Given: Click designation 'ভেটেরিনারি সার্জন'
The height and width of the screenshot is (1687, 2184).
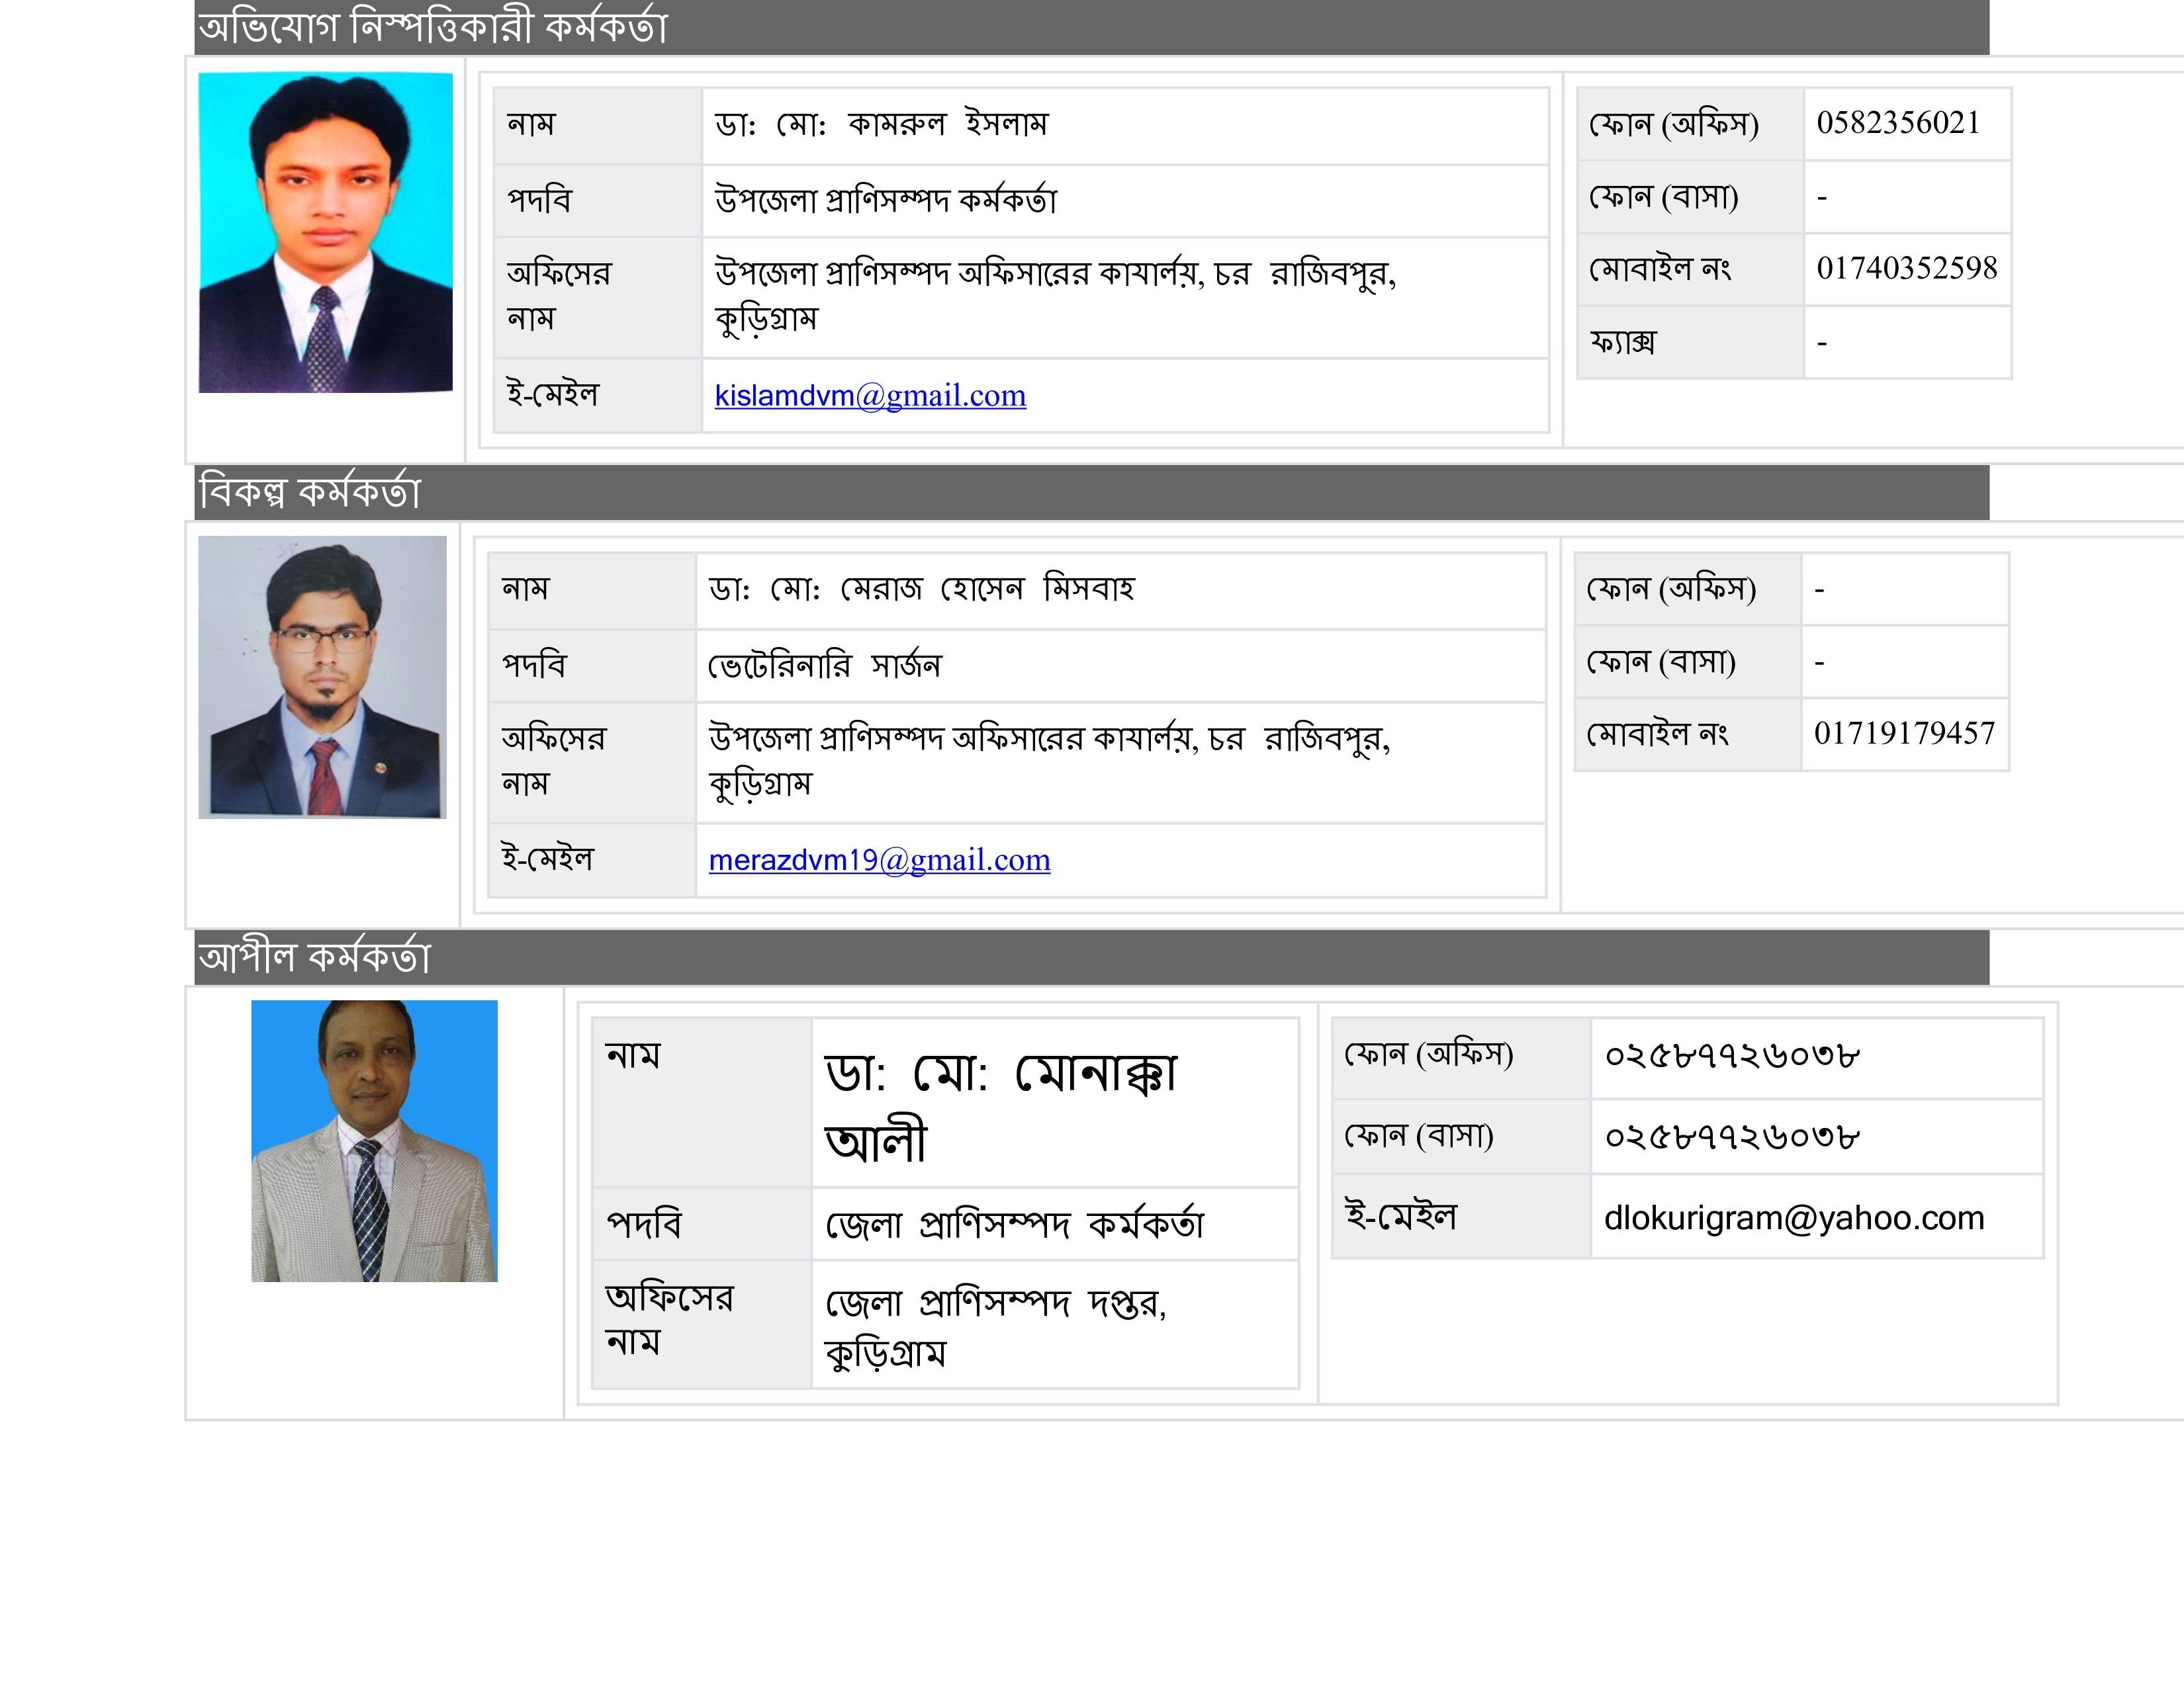Looking at the screenshot, I should (824, 666).
